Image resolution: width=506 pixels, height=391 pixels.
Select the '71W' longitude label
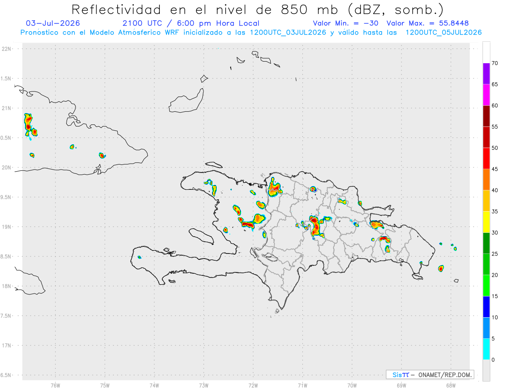coord(302,385)
